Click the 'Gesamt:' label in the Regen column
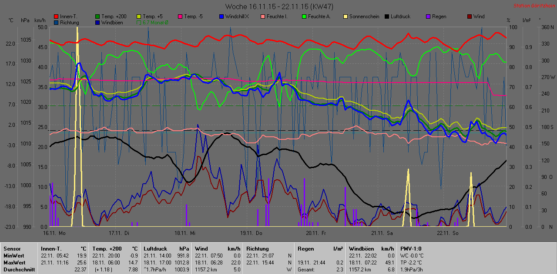This screenshot has height=274, width=557. coord(306,270)
